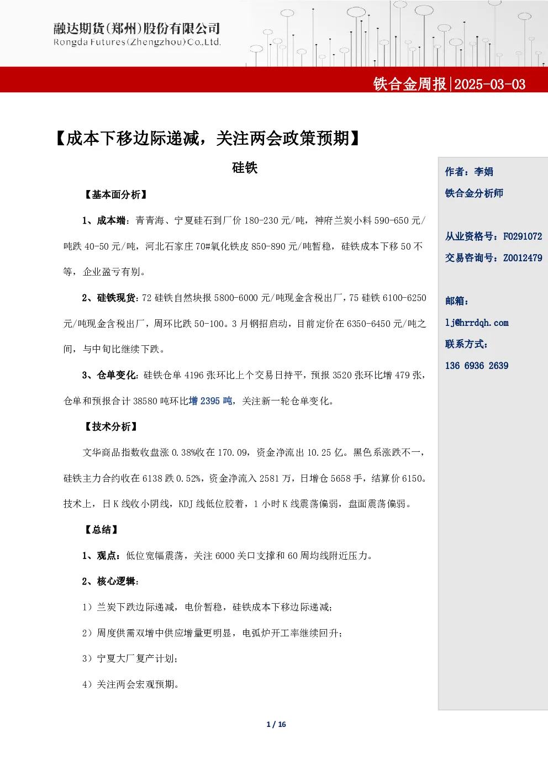Click the 联系方式: label
This screenshot has width=548, height=775.
466,344
